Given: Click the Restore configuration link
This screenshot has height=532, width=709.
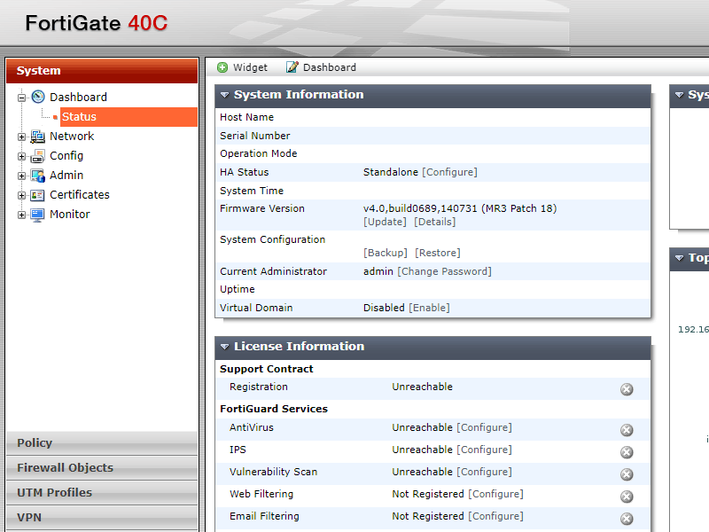Looking at the screenshot, I should 438,253.
